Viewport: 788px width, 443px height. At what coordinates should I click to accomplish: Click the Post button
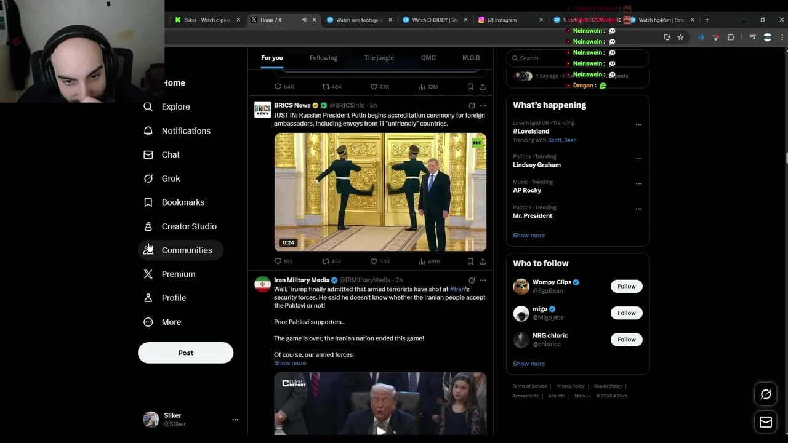click(185, 353)
